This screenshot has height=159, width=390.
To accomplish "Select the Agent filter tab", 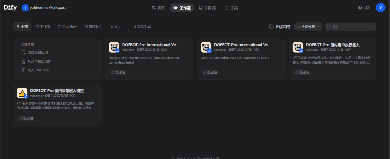I will tap(118, 27).
